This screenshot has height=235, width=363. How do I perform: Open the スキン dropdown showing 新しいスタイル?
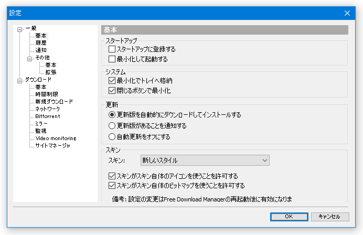point(205,160)
